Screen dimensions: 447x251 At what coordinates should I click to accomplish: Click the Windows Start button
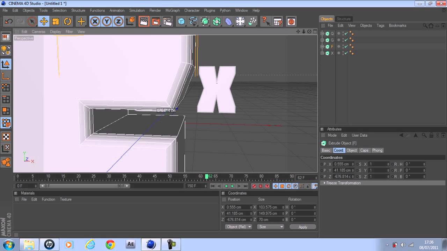click(x=8, y=244)
